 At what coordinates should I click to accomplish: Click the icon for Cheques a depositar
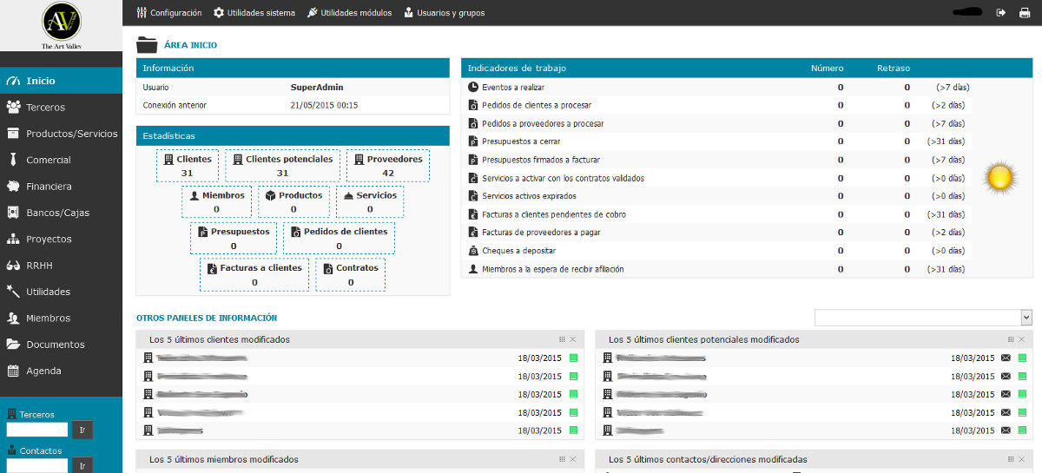[473, 251]
